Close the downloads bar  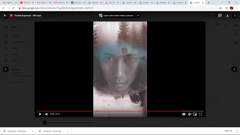(237, 131)
